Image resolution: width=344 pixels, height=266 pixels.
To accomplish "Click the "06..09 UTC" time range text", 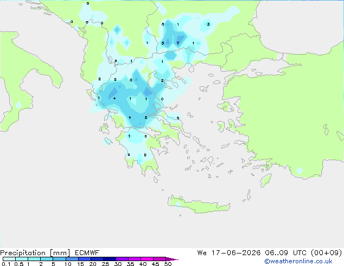I will click(x=286, y=253).
